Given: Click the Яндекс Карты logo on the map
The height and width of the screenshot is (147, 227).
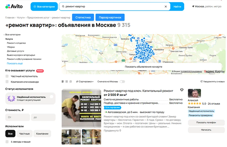Looking at the screenshot, I should coord(214,71).
